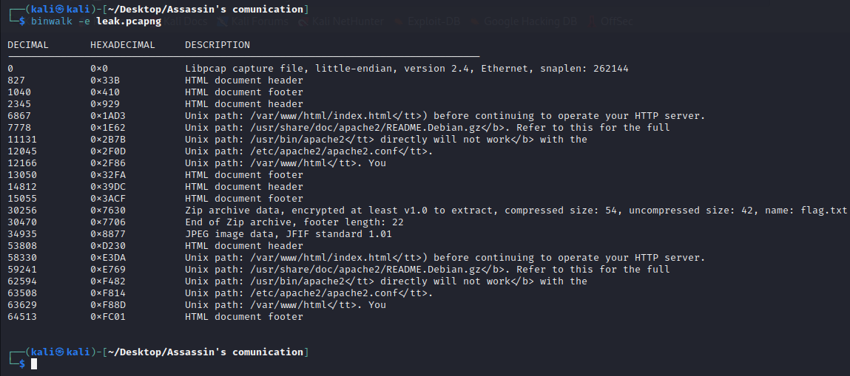850x376 pixels.
Task: Click the DECIMAL column header
Action: point(28,45)
